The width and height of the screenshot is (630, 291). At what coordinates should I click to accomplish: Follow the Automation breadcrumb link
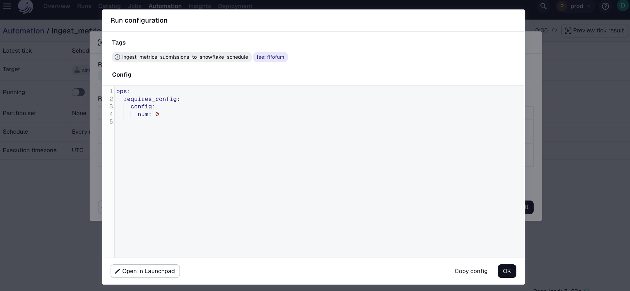tap(23, 31)
